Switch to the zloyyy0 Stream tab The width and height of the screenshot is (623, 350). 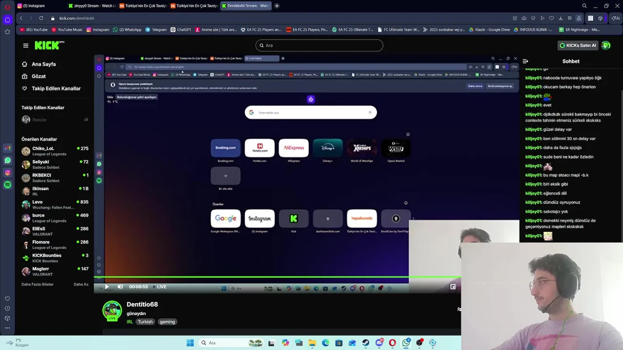[92, 6]
